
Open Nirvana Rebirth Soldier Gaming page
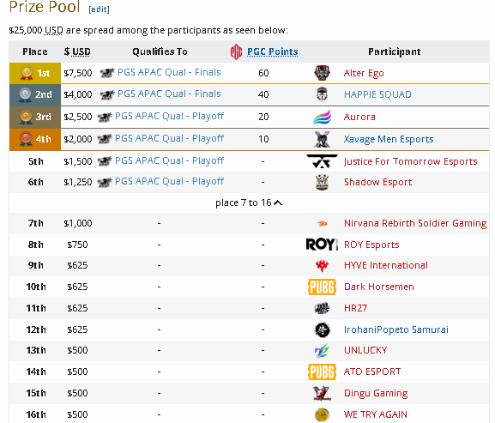point(415,223)
